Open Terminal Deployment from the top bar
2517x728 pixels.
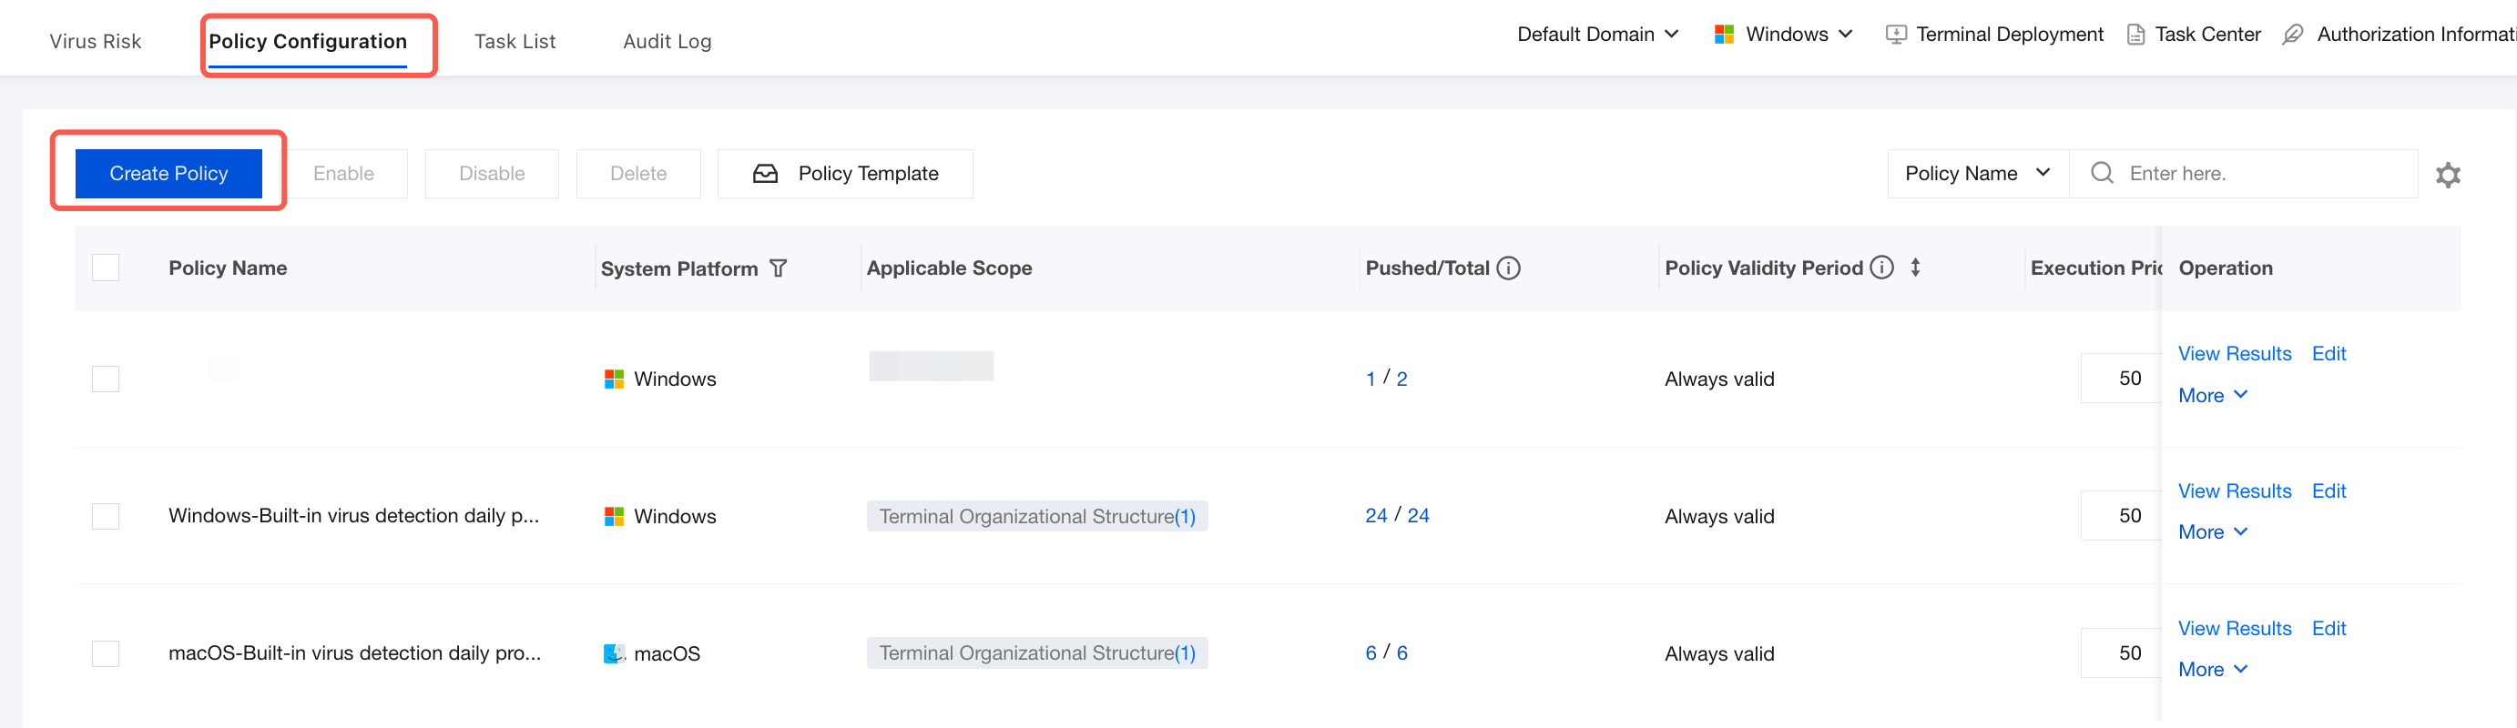(1994, 35)
